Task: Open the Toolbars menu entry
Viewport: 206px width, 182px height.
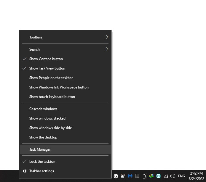Action: [65, 37]
